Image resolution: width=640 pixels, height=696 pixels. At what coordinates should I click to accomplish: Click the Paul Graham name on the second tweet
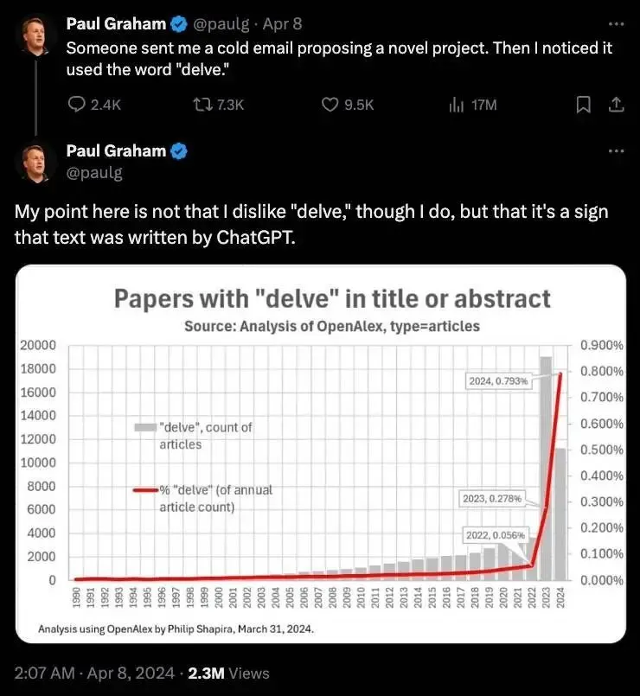pos(116,151)
